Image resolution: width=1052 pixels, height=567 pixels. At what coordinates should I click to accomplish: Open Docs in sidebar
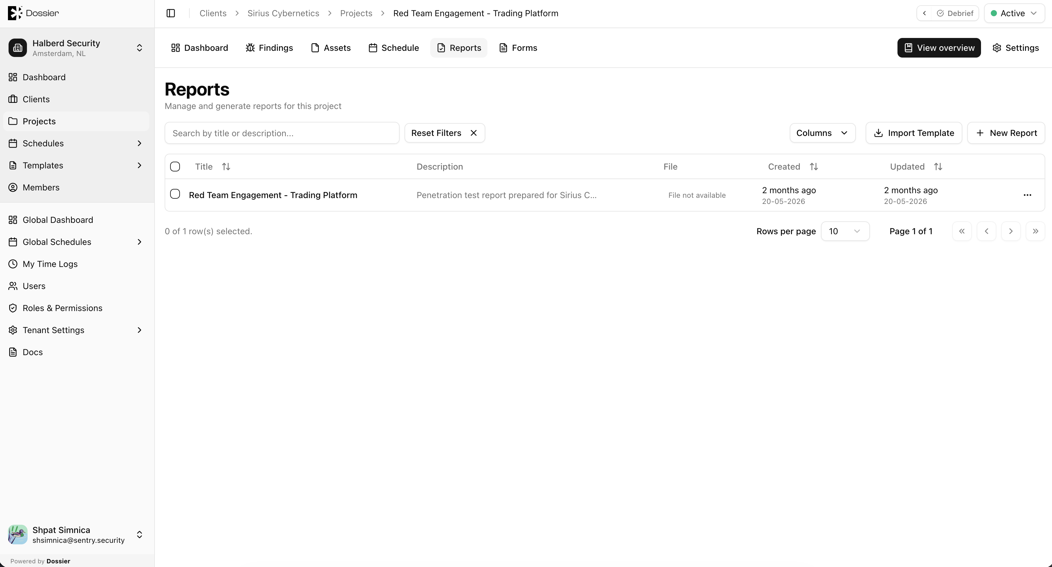(x=76, y=352)
